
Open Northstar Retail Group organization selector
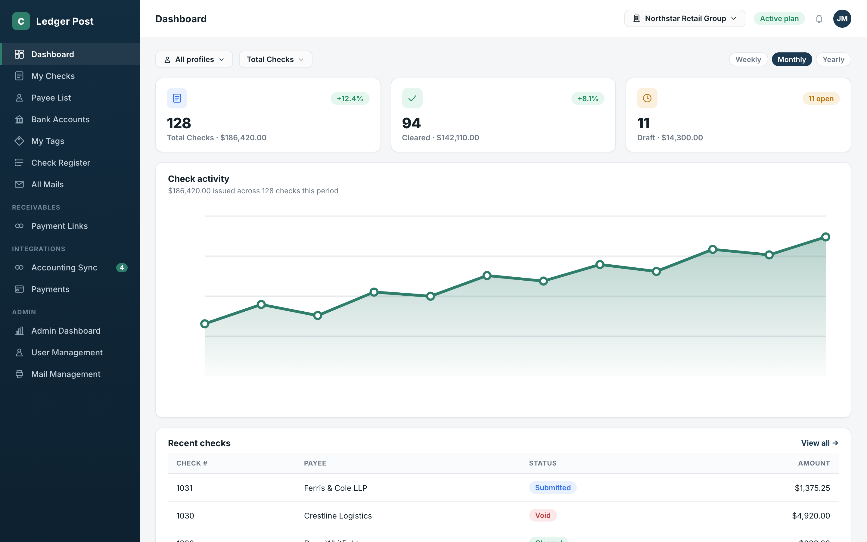click(x=684, y=19)
